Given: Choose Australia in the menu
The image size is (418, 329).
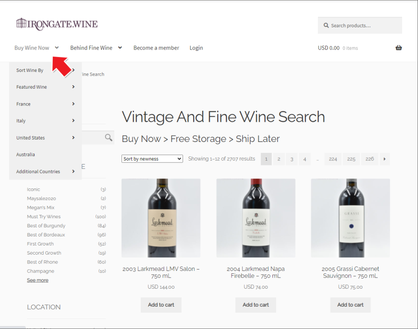Looking at the screenshot, I should [x=25, y=154].
